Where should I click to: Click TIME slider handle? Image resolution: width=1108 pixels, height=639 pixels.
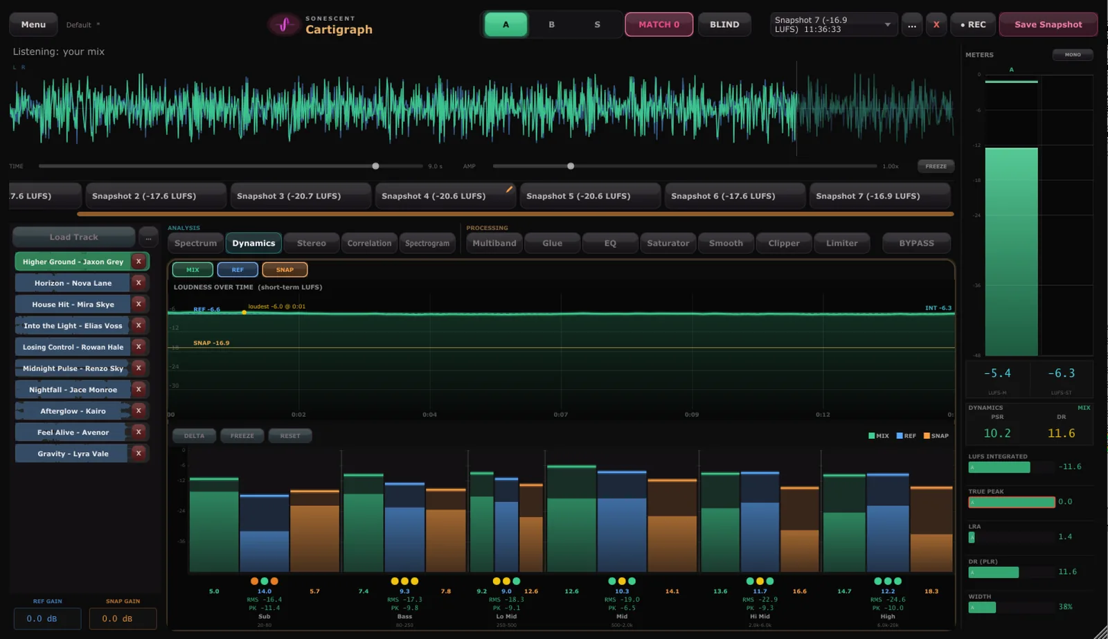point(375,166)
